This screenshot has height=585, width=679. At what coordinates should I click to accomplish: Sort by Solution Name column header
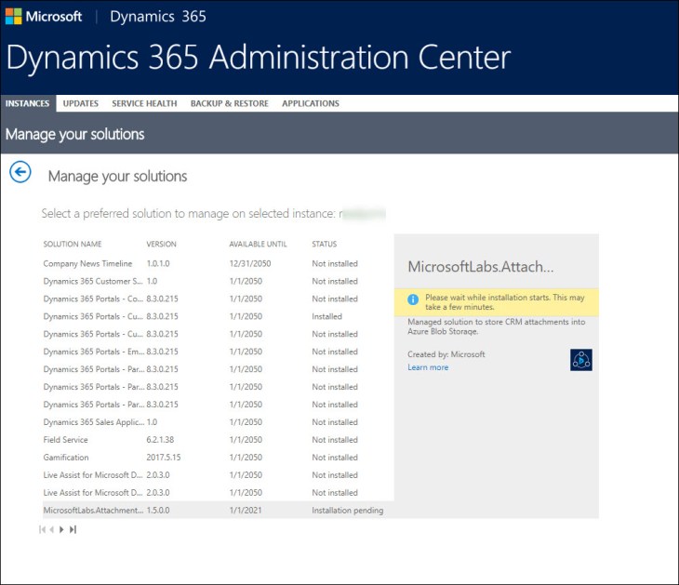(x=73, y=245)
